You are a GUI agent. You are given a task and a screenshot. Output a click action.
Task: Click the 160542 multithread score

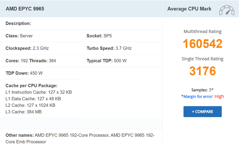pos(202,44)
